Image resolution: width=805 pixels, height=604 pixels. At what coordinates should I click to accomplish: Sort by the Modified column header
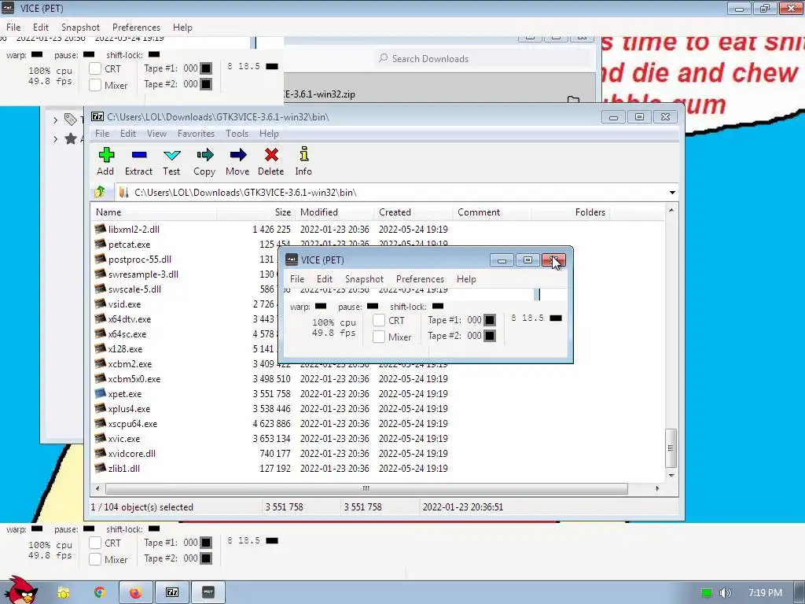[x=334, y=212]
